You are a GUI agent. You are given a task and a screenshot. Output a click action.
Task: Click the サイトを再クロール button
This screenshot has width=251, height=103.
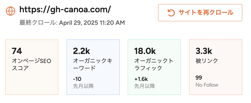pos(200,13)
